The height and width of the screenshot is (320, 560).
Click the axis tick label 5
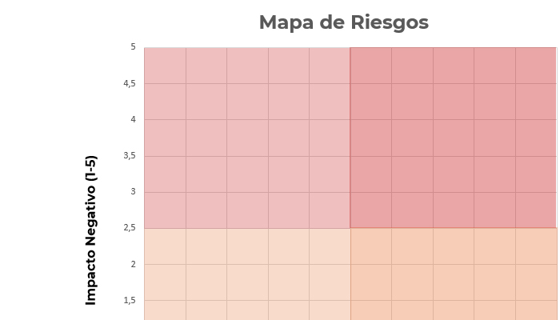click(x=134, y=46)
